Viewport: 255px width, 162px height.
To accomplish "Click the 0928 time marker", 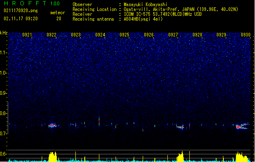I will [x=197, y=35].
